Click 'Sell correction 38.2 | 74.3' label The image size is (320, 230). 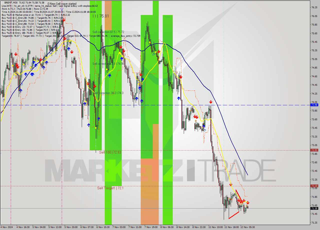coord(108,93)
